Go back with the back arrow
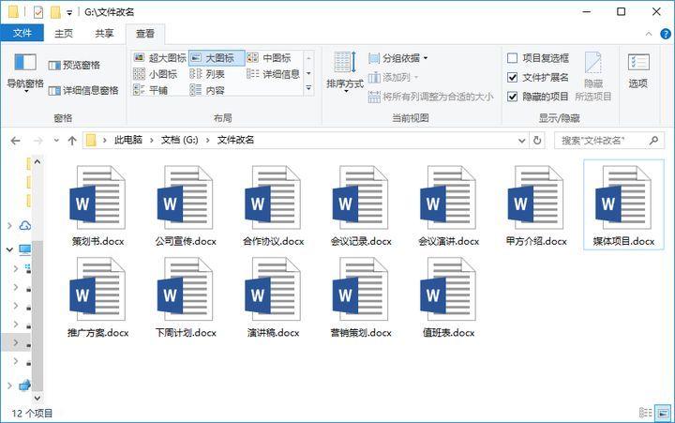675x423 pixels. coord(16,141)
